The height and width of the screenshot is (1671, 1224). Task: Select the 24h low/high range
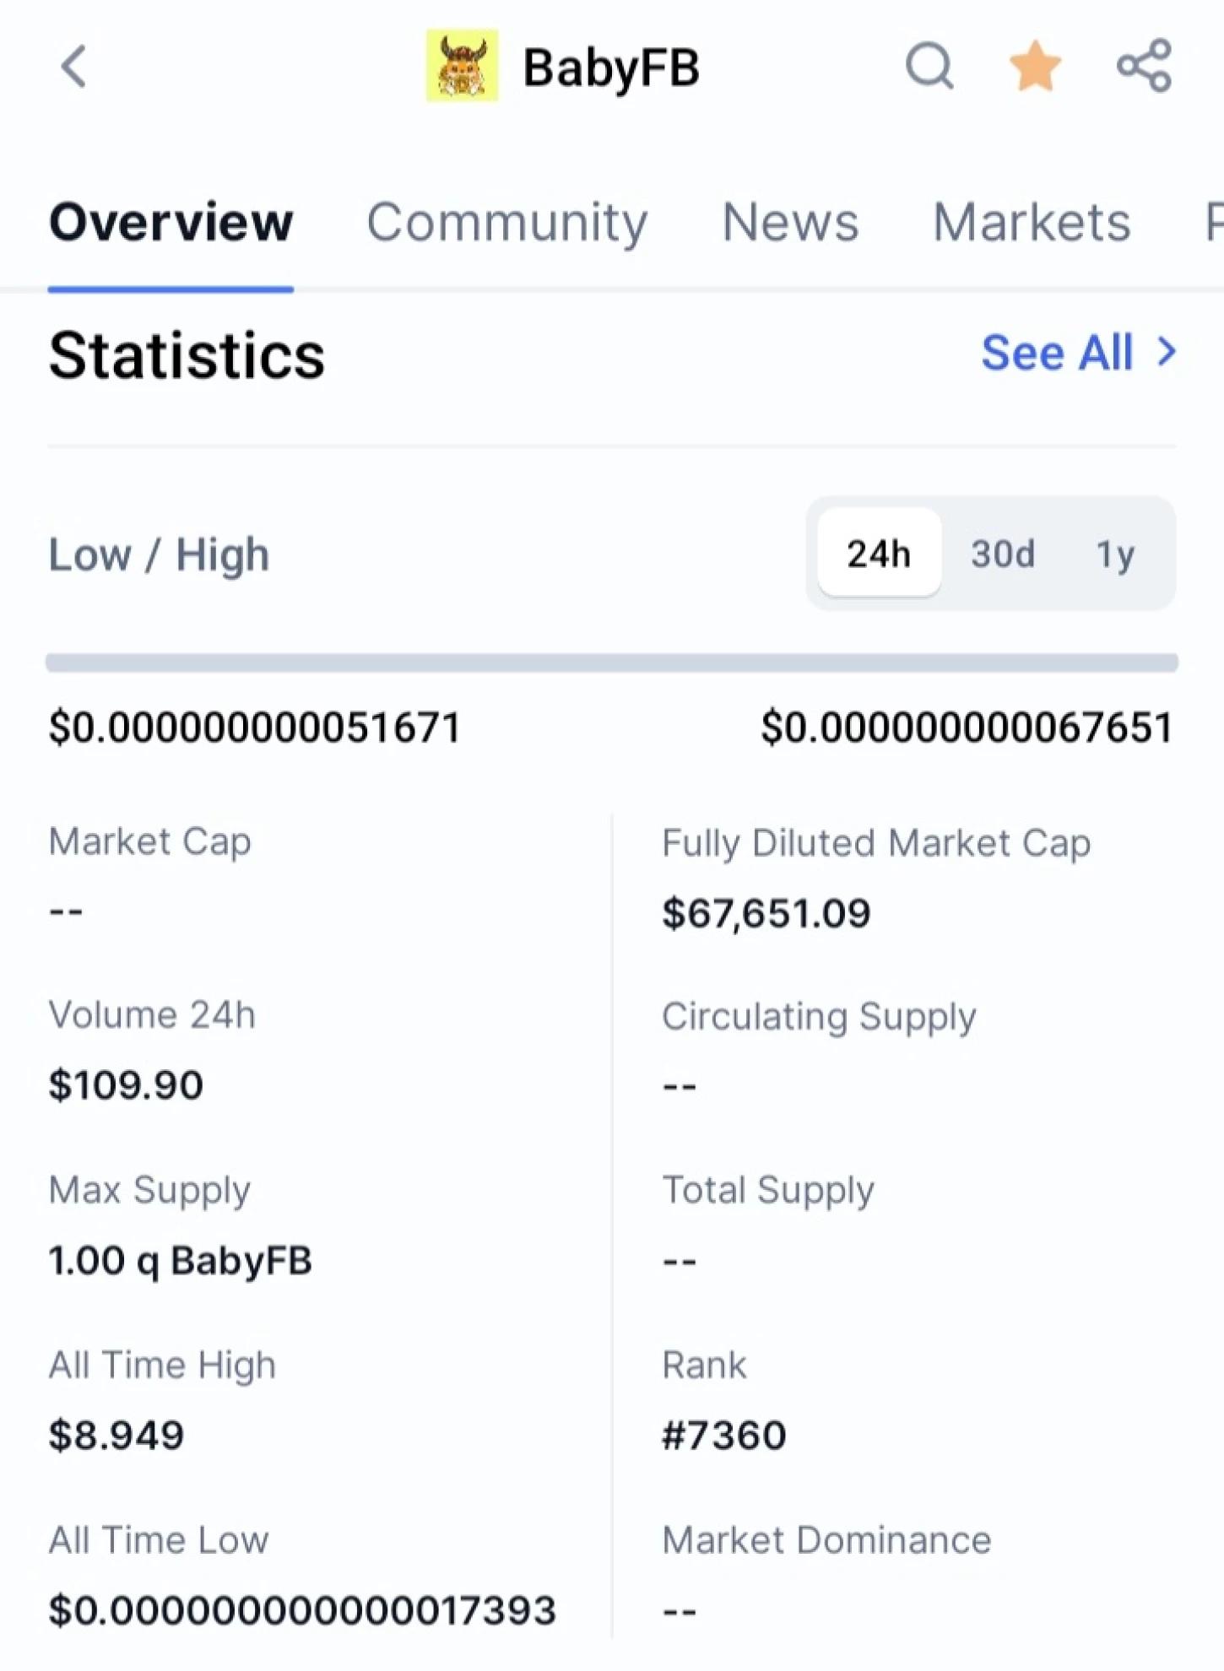coord(879,554)
